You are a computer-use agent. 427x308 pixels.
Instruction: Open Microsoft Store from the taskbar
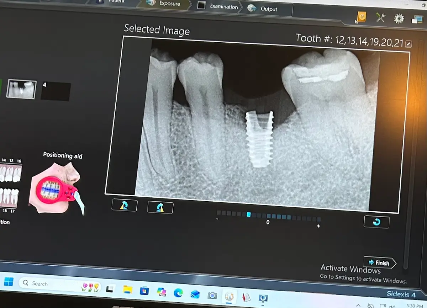[x=144, y=291]
